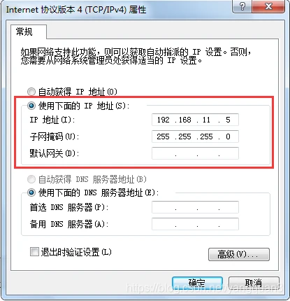Click the help question mark button
Image resolution: width=290 pixels, height=301 pixels.
(242, 6)
